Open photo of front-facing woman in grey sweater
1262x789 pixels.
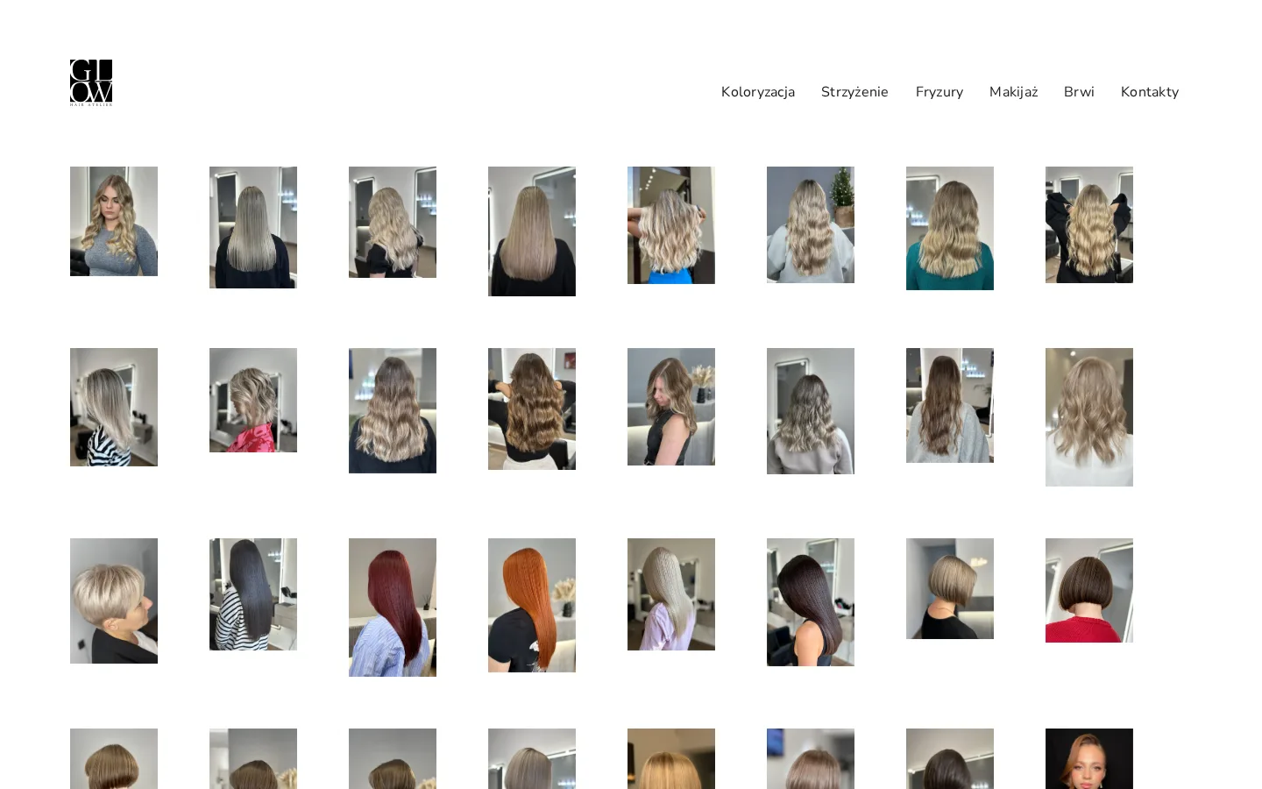point(114,221)
